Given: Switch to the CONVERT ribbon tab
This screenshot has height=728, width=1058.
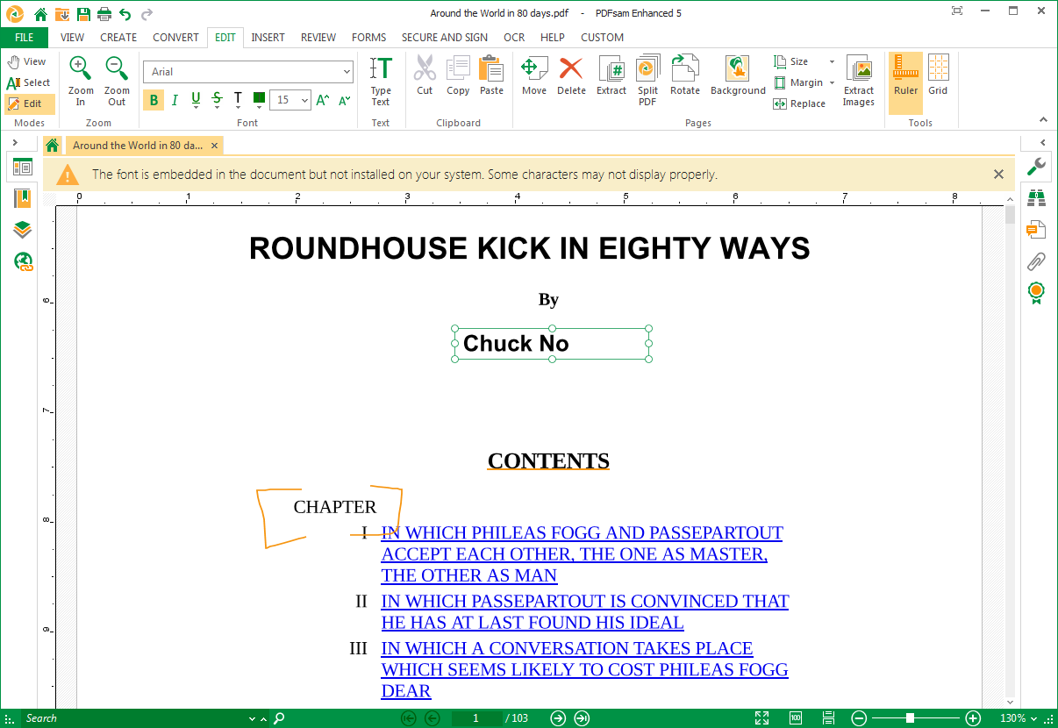Looking at the screenshot, I should point(175,38).
